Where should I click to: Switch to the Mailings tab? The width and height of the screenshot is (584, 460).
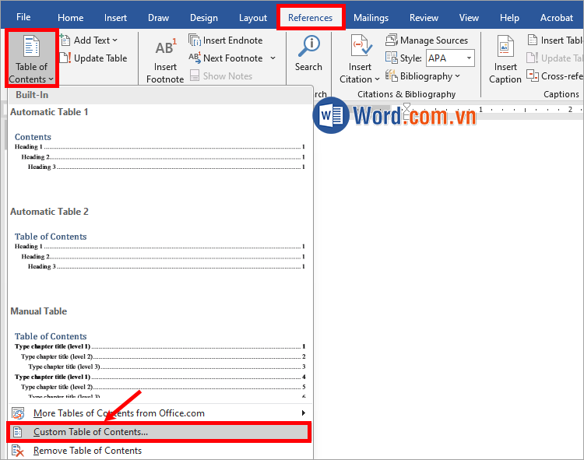(371, 17)
